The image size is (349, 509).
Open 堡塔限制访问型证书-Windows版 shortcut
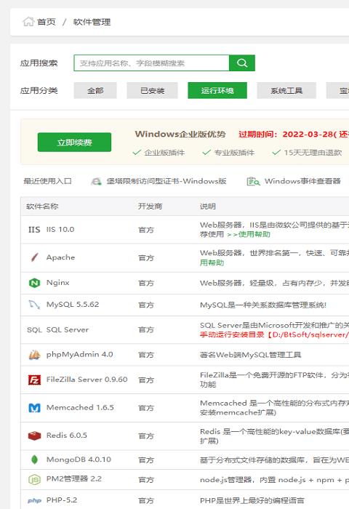[x=167, y=181]
